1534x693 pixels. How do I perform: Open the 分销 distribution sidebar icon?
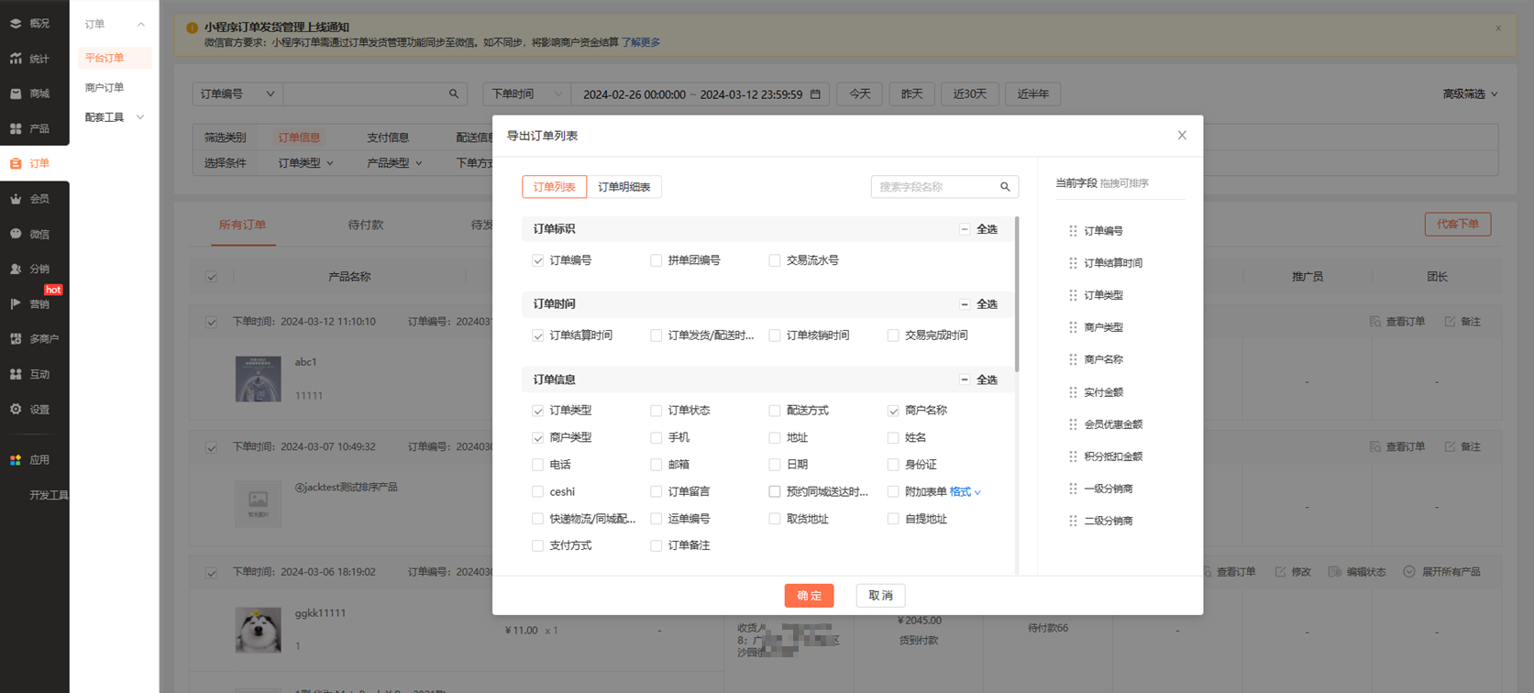[16, 269]
